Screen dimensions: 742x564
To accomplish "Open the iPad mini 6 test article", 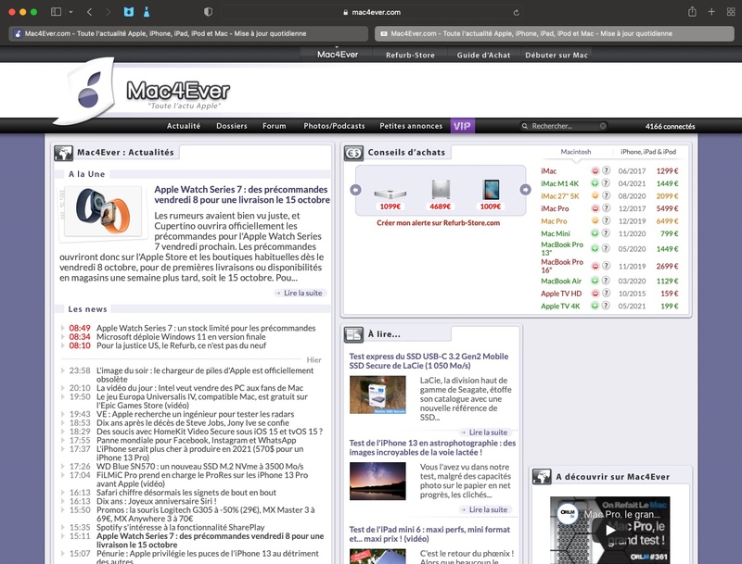I will (429, 534).
